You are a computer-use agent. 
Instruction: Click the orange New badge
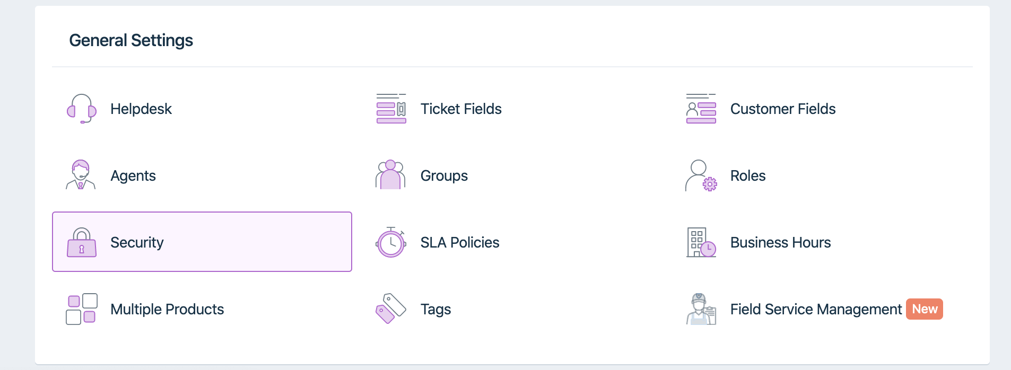tap(924, 309)
